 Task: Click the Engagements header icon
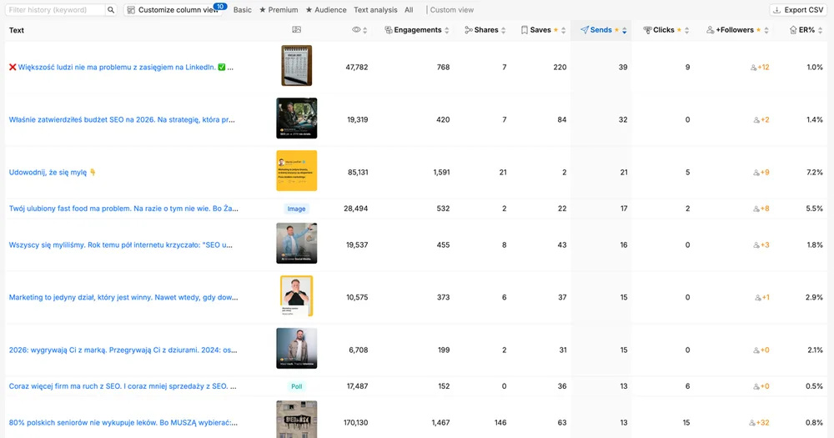point(389,30)
